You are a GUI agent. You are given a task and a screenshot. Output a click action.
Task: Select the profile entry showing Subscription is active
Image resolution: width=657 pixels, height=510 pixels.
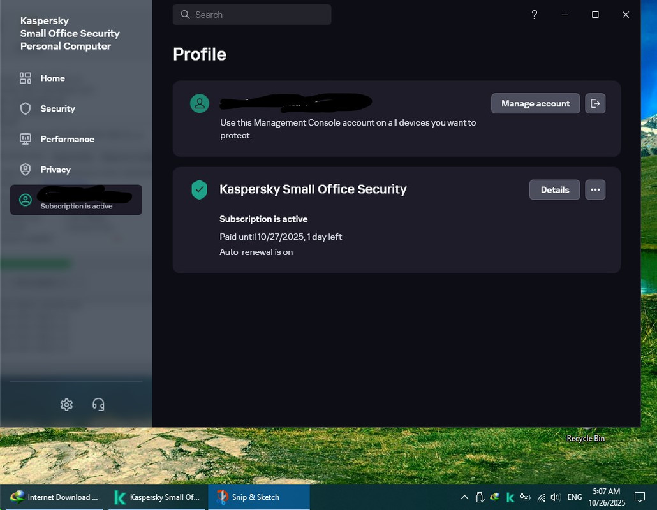76,200
